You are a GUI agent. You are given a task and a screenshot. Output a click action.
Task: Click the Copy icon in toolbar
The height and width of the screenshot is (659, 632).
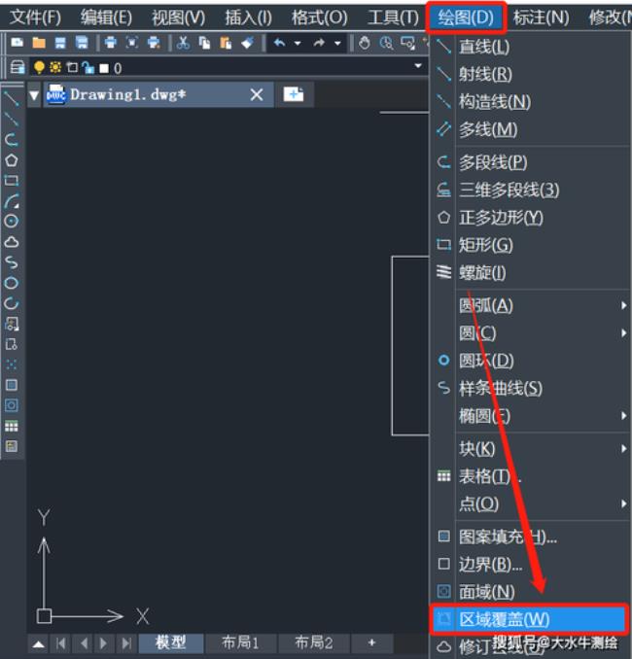205,43
